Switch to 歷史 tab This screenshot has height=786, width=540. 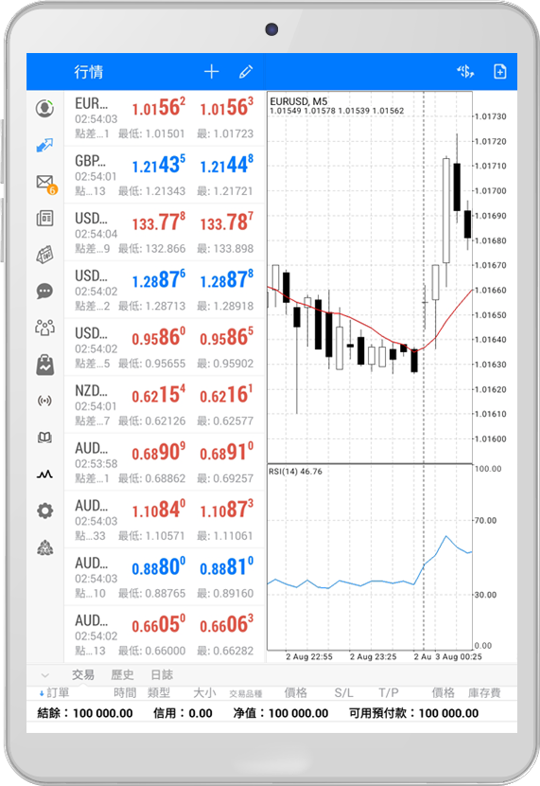(x=122, y=674)
